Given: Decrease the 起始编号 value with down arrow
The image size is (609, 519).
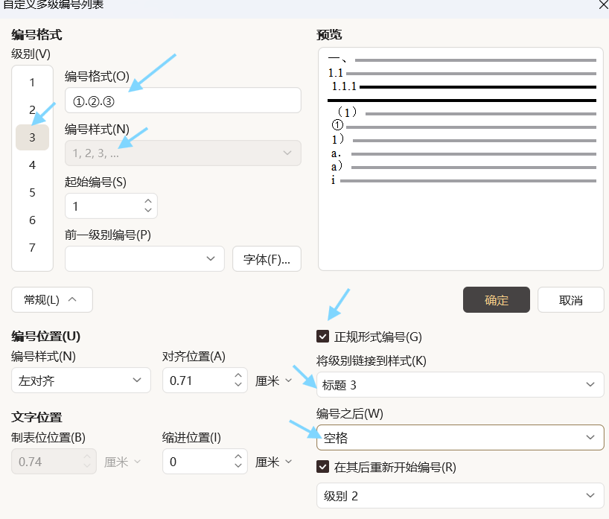Looking at the screenshot, I should [148, 211].
